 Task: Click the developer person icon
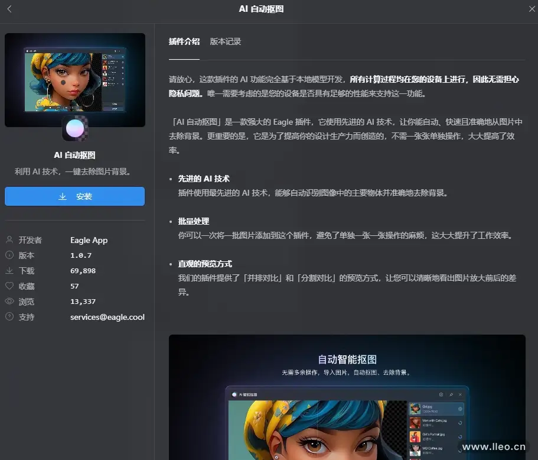(9, 240)
